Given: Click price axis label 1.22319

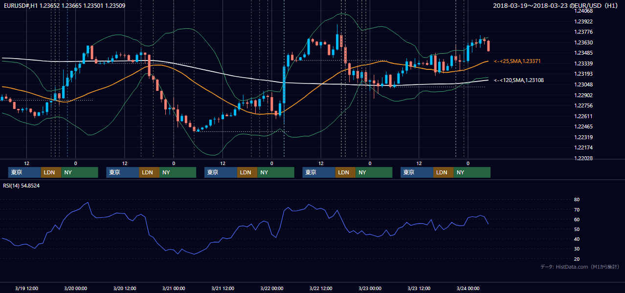Looking at the screenshot, I should point(584,137).
